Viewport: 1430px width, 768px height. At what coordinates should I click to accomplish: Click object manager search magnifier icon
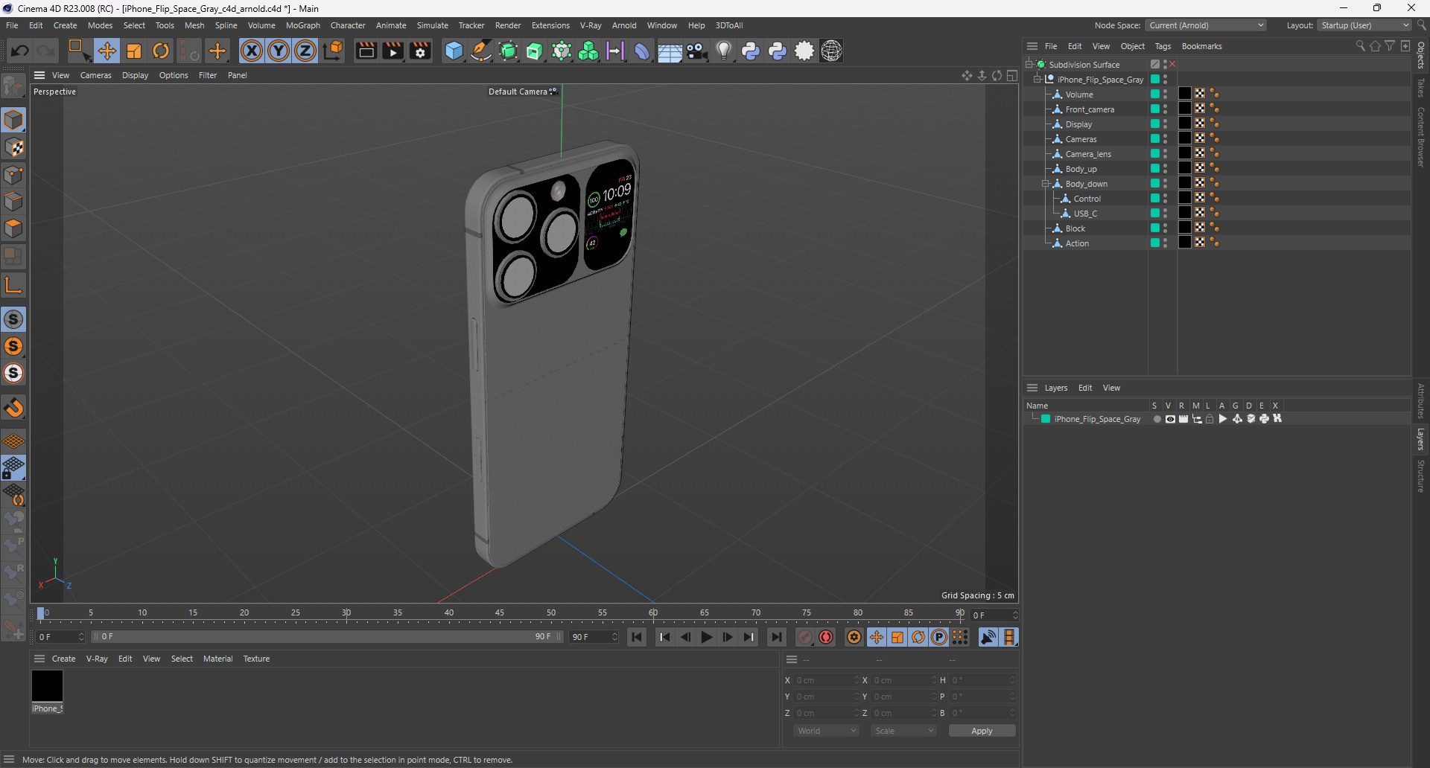pyautogui.click(x=1360, y=46)
